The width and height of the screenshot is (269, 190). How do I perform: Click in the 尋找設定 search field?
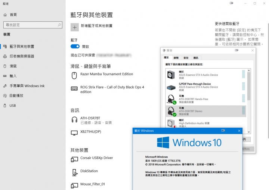(33, 25)
